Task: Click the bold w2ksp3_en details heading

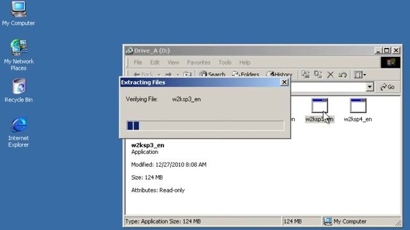Action: point(148,145)
